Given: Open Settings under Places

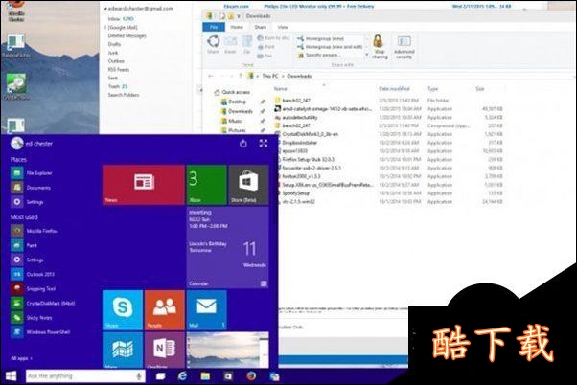Looking at the screenshot, I should pyautogui.click(x=27, y=202).
